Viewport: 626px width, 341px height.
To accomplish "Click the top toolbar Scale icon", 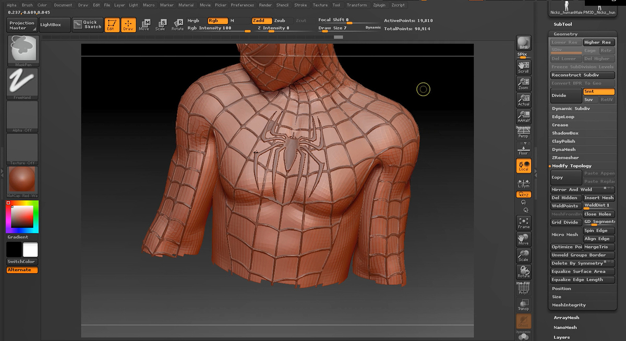I will (x=161, y=25).
